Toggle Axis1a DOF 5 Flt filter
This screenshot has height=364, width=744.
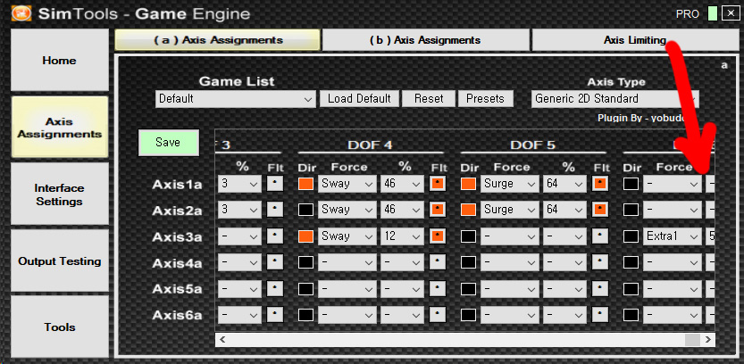pyautogui.click(x=600, y=184)
